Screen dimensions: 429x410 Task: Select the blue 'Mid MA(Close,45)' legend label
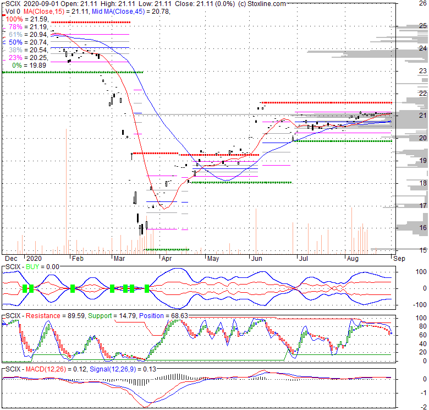click(118, 12)
